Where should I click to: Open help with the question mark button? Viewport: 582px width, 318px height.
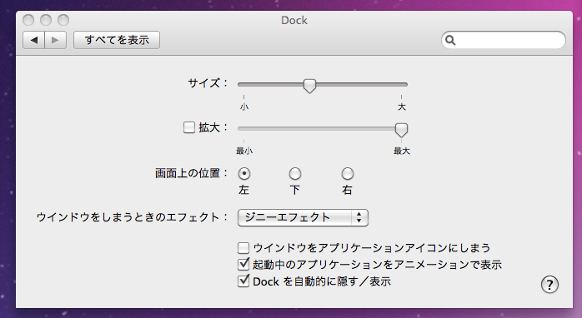[x=549, y=285]
